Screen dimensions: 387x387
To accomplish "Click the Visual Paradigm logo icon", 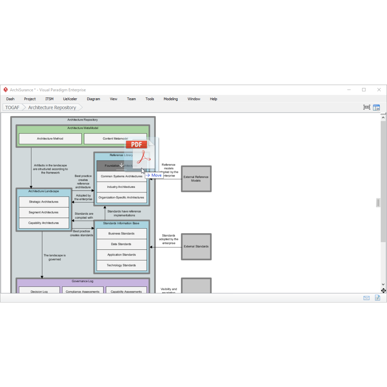I will coord(5,90).
